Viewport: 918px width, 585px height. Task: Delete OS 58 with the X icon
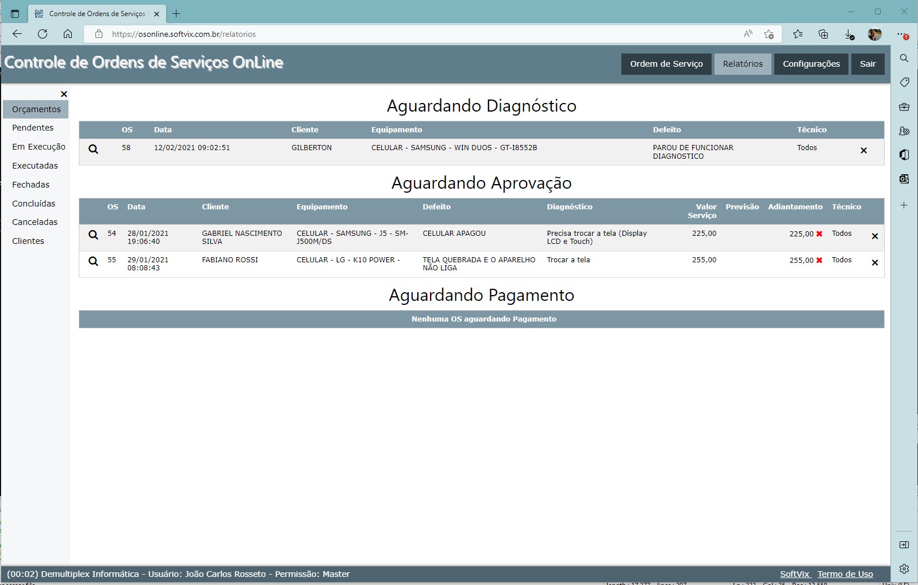click(x=863, y=151)
